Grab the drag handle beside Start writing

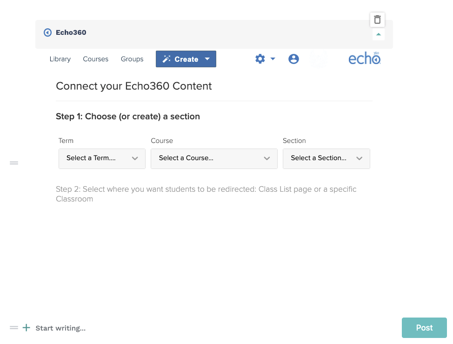tap(14, 328)
